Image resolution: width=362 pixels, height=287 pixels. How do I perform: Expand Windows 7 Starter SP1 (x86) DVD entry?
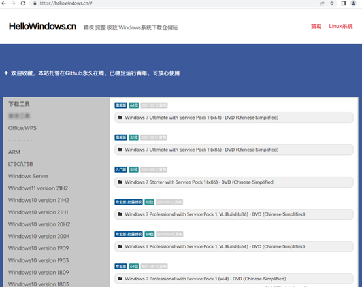tap(234, 182)
